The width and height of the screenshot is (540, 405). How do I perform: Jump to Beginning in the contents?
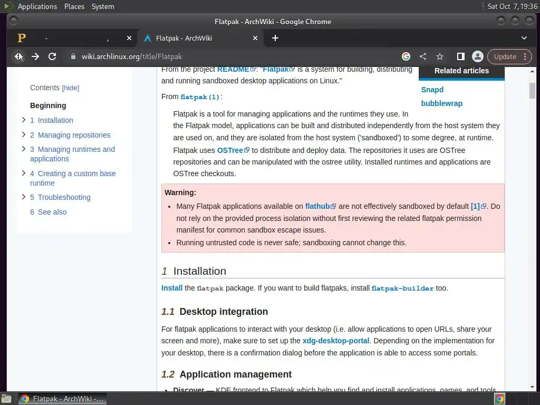[x=48, y=105]
